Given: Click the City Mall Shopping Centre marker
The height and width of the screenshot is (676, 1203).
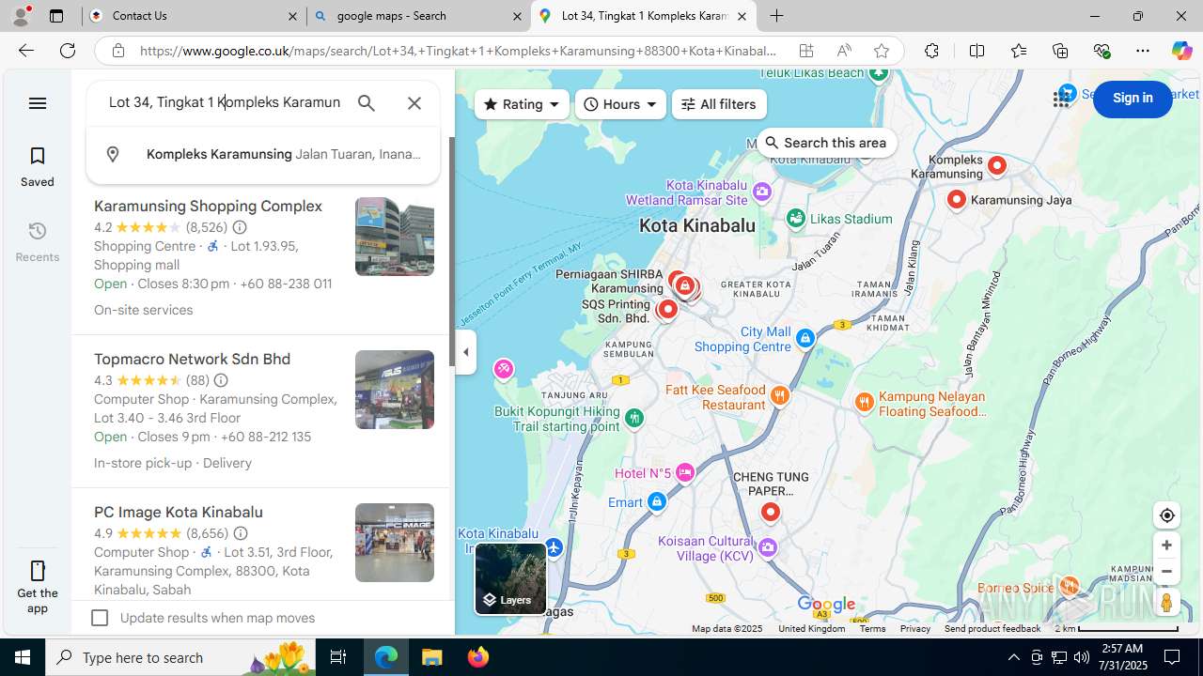Looking at the screenshot, I should 805,338.
